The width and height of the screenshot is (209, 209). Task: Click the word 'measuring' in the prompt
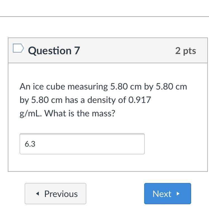88,87
